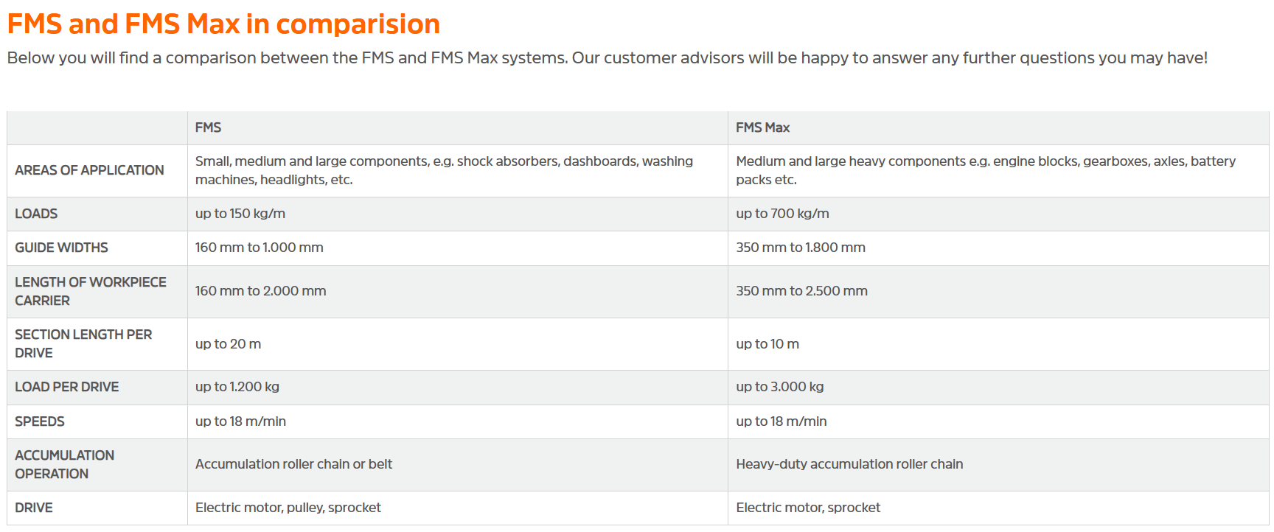1274x532 pixels.
Task: Click the GUIDE WIDTHS row label
Action: pos(61,248)
